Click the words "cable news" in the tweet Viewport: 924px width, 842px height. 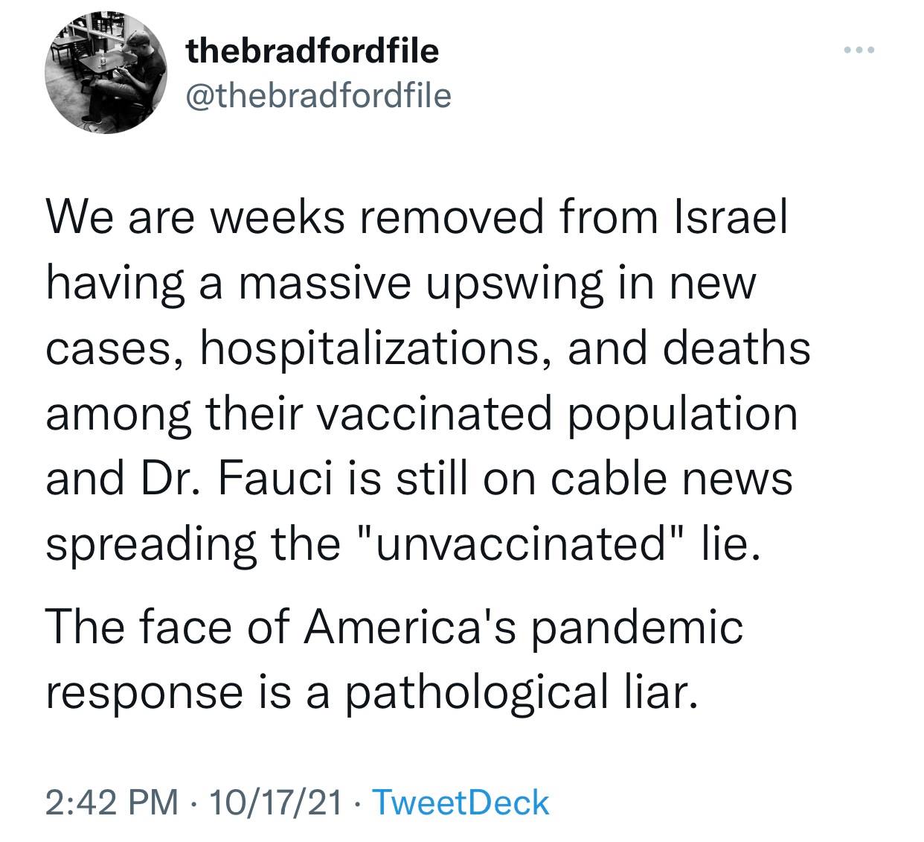pos(672,479)
